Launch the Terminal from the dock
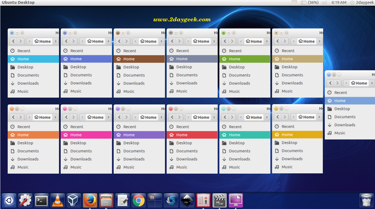This screenshot has height=210, width=375. [41, 201]
